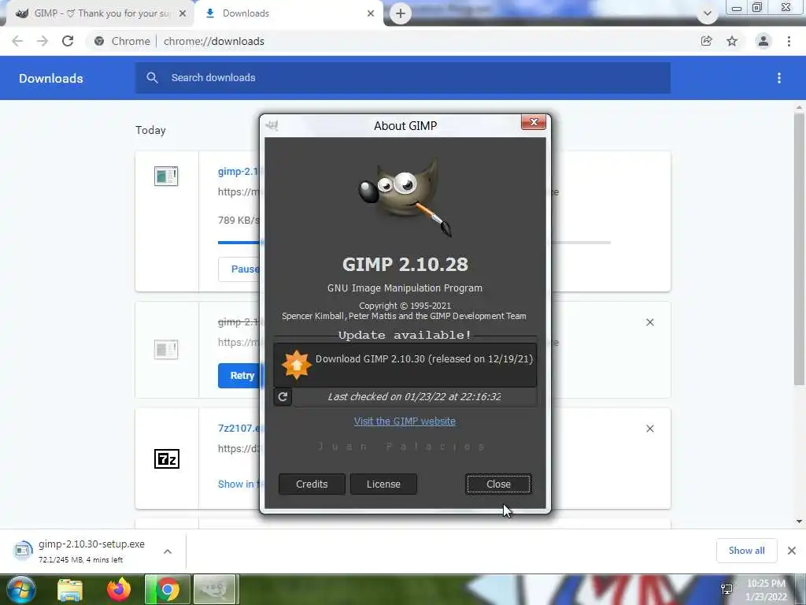Open the 7z2107 file link
806x605 pixels.
[x=239, y=428]
